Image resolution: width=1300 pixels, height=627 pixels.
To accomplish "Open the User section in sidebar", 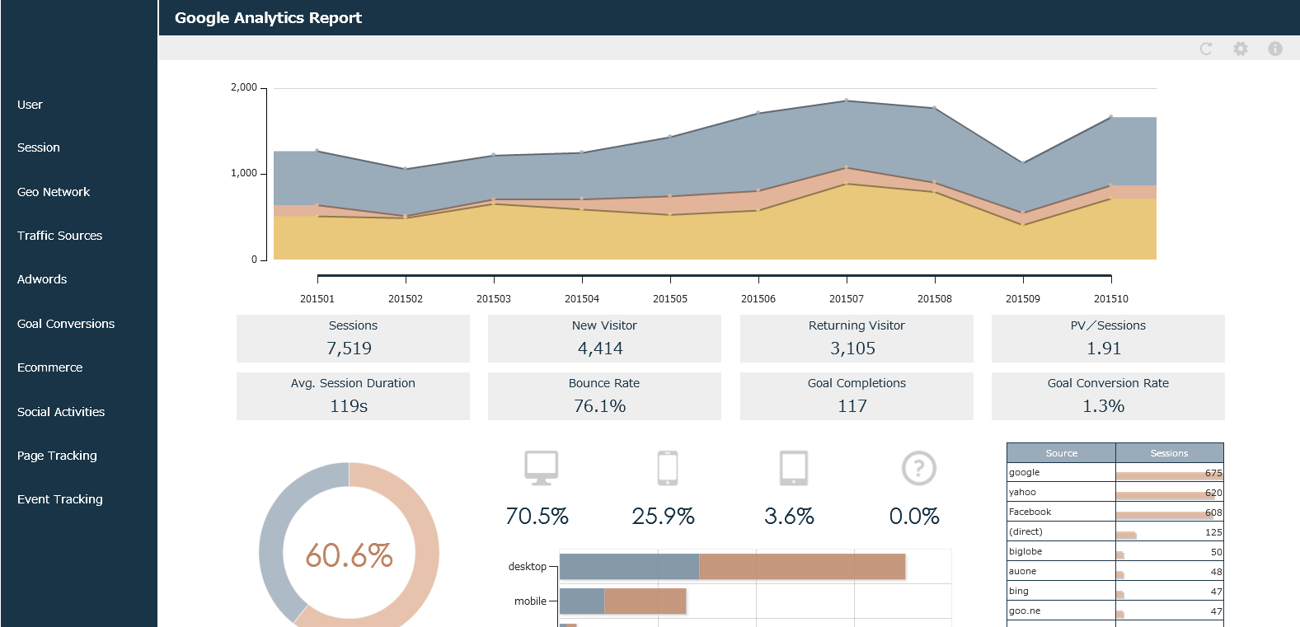I will (x=30, y=105).
